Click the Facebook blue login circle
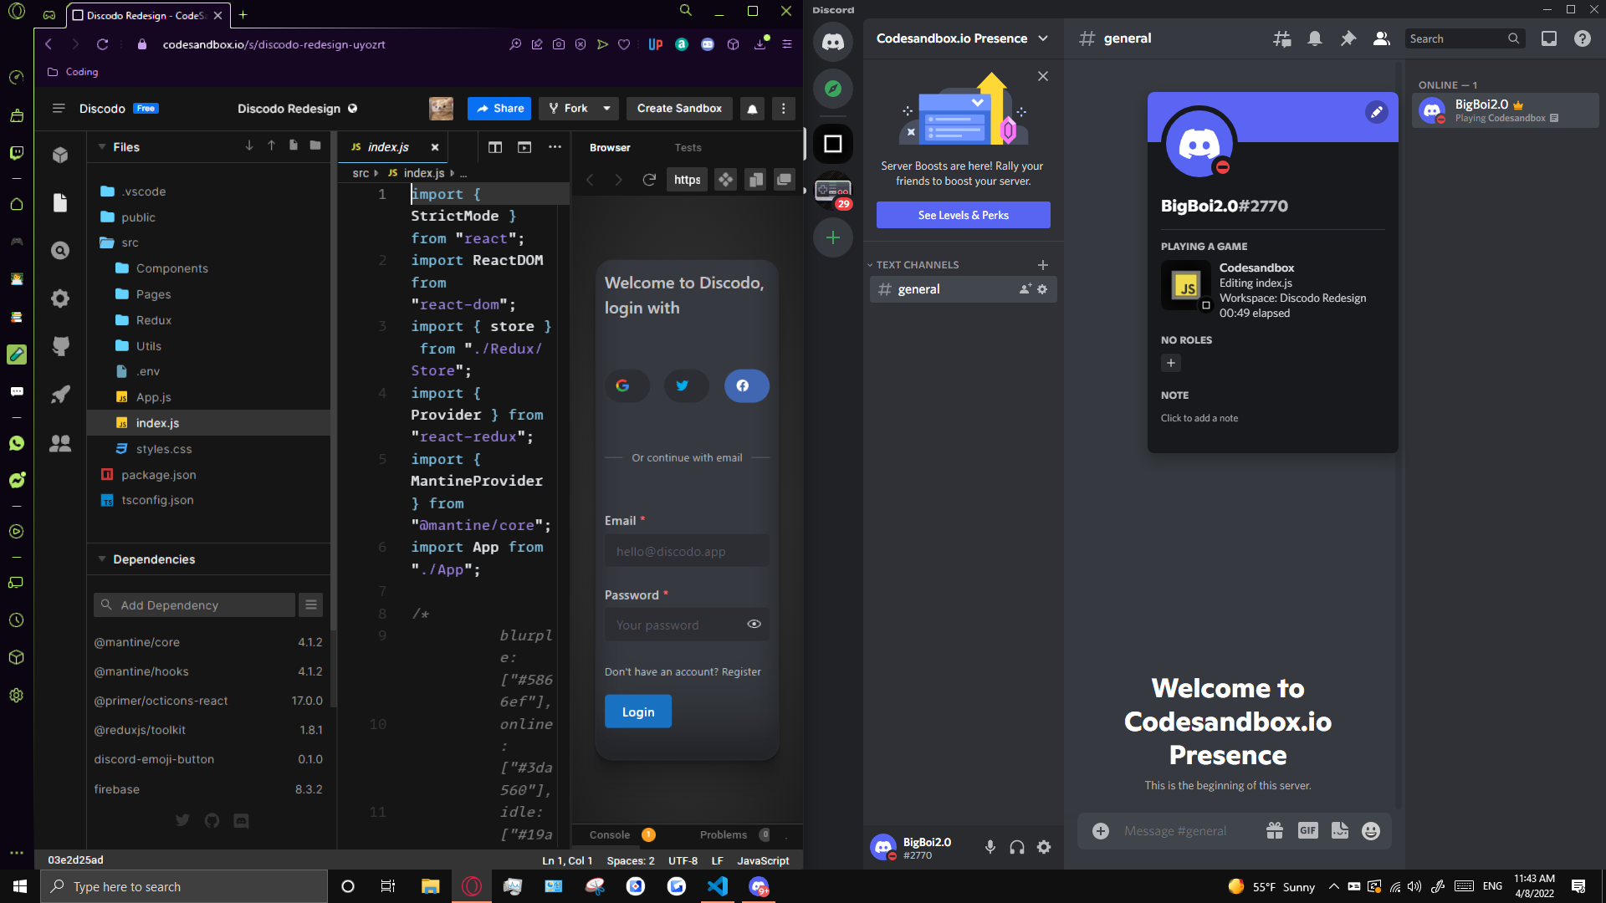Viewport: 1606px width, 903px height. [745, 385]
